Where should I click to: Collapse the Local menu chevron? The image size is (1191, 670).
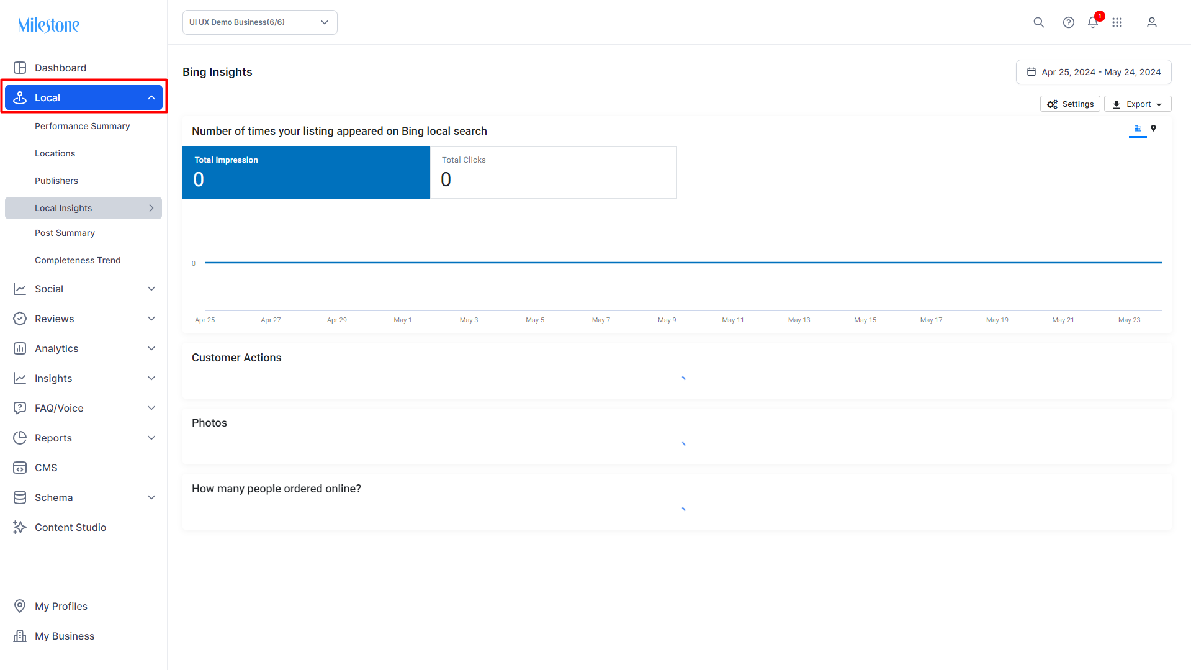click(x=151, y=97)
